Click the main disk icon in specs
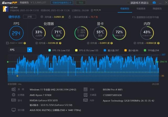The width and height of the screenshot is (168, 117). point(86,95)
